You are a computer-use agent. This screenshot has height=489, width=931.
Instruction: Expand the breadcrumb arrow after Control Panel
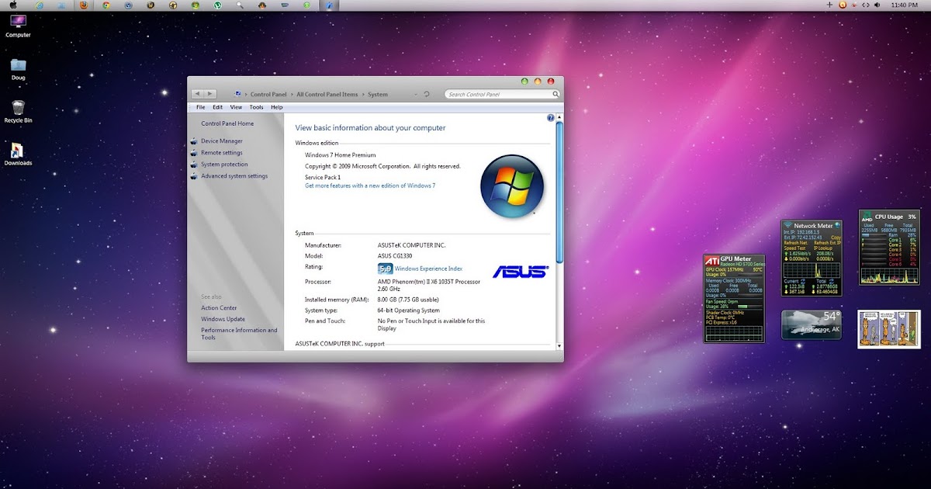[291, 95]
